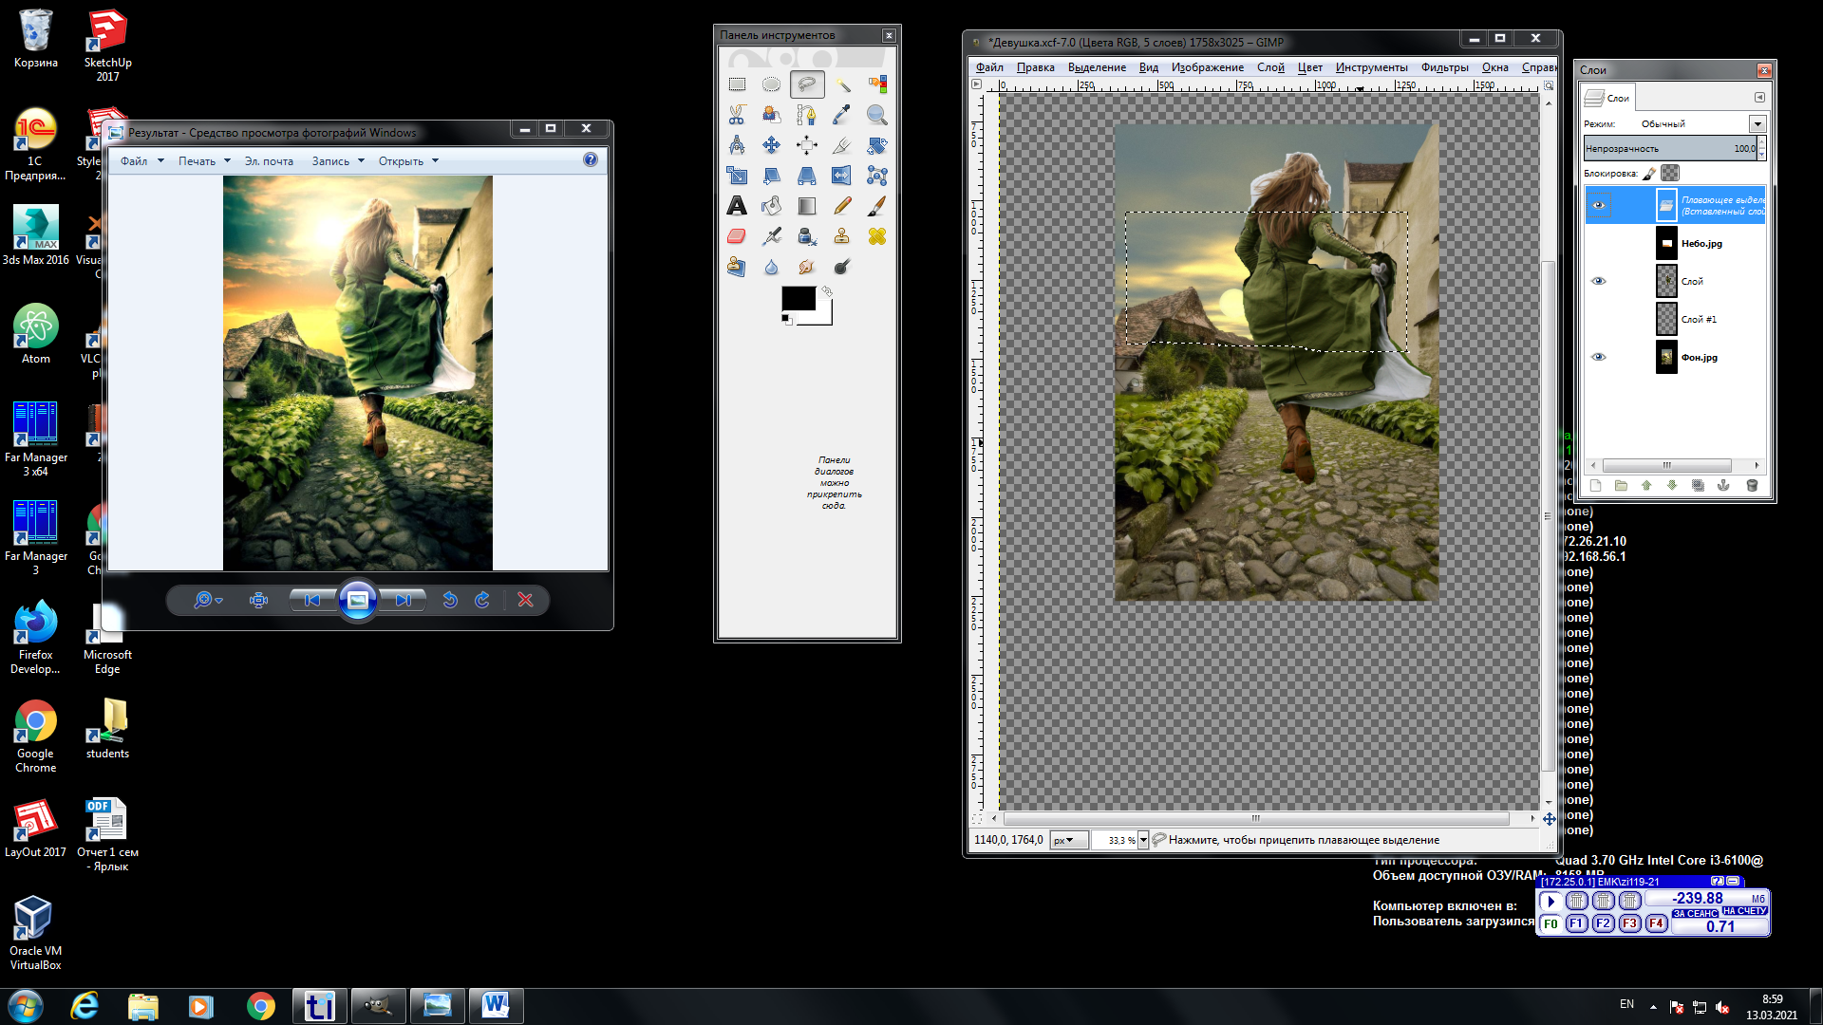
Task: Select the Text tool
Action: [x=737, y=206]
